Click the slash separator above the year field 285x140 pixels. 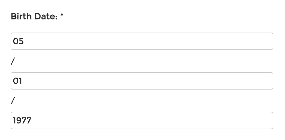click(x=13, y=101)
